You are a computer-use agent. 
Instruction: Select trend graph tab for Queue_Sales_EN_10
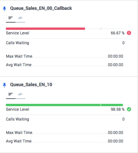click(20, 94)
